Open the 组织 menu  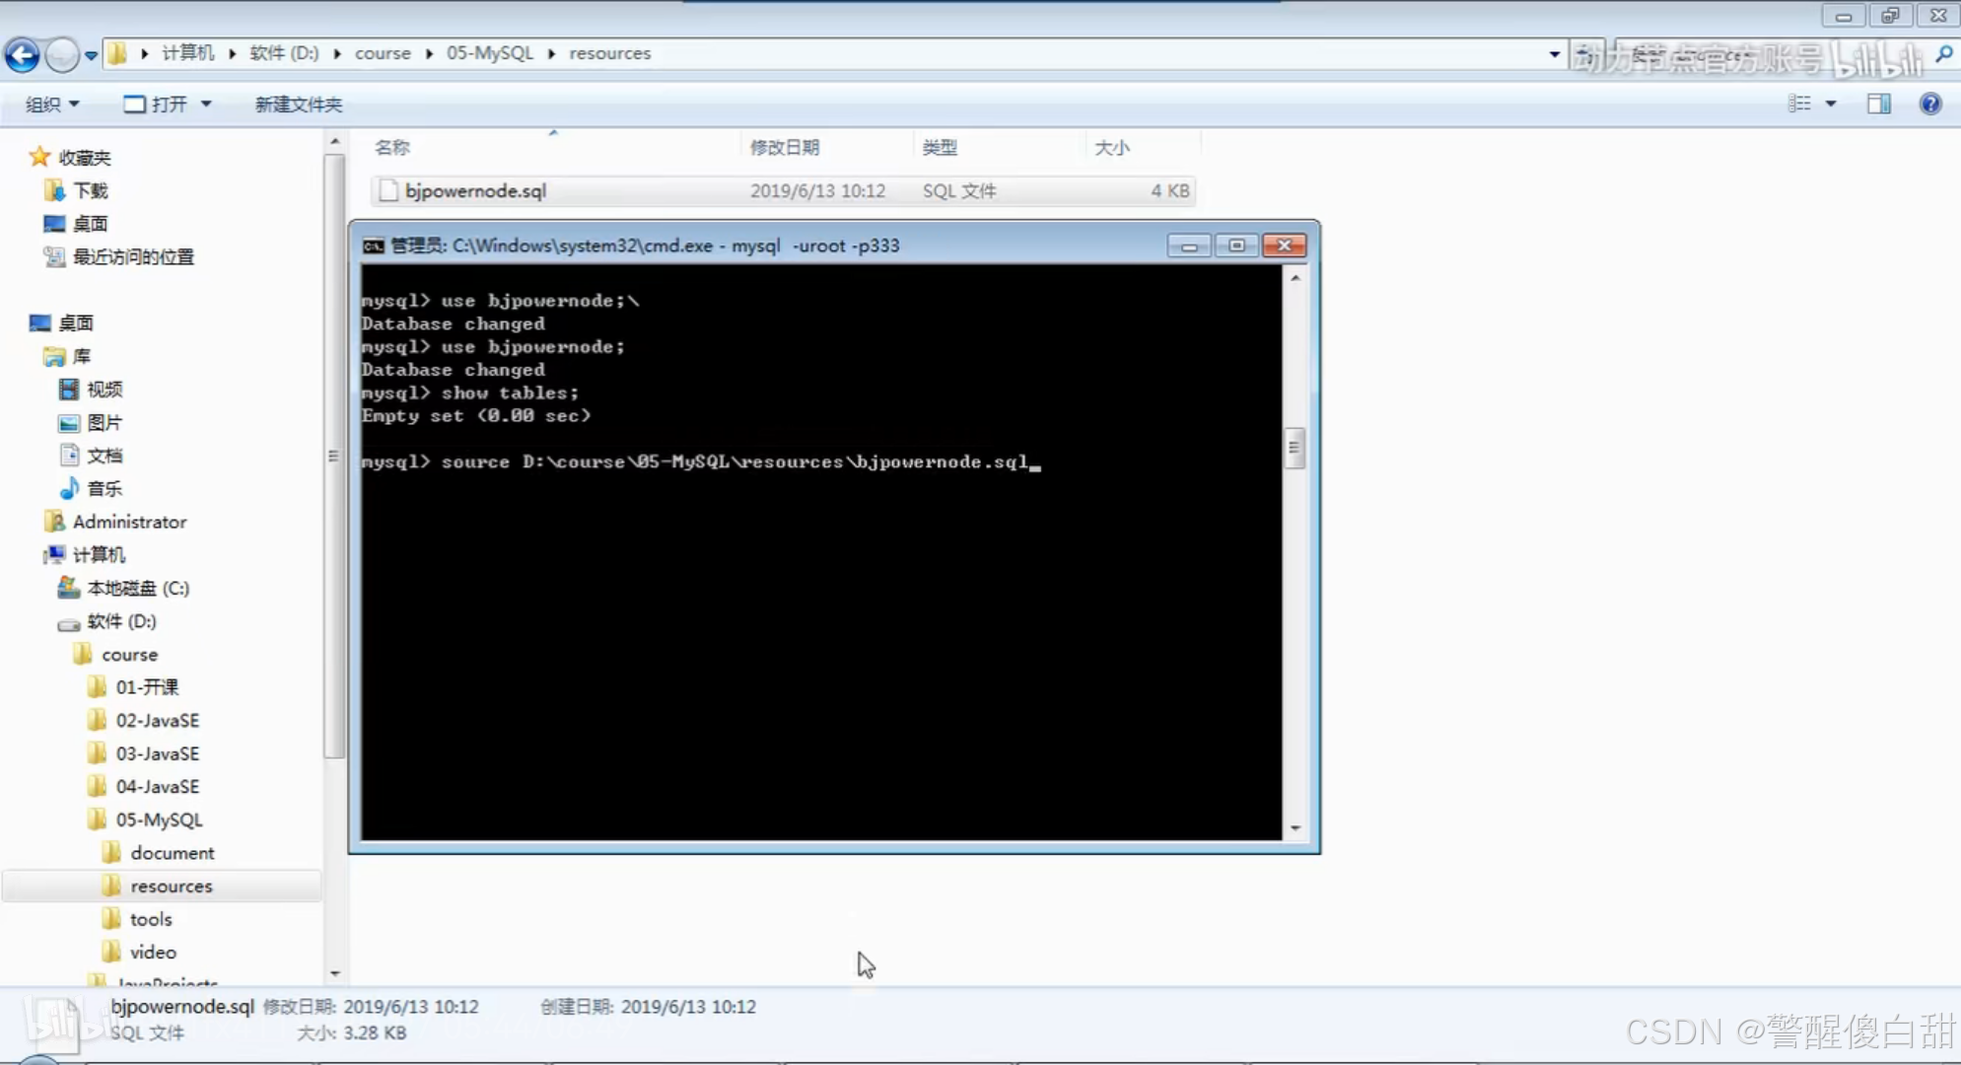click(x=52, y=104)
